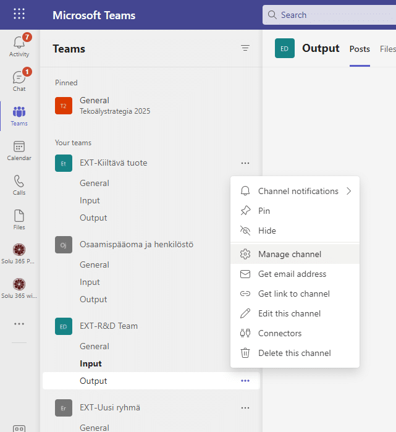This screenshot has width=396, height=432.
Task: Open the Solu 365 wi... app
Action: (x=19, y=288)
